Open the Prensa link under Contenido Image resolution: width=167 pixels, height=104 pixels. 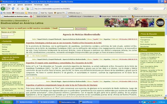pyautogui.click(x=4, y=49)
